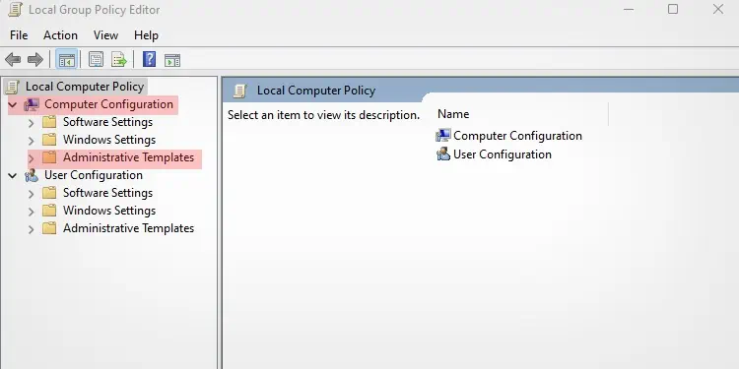This screenshot has width=739, height=369.
Task: Click the User Configuration icon in right pane
Action: tap(443, 154)
